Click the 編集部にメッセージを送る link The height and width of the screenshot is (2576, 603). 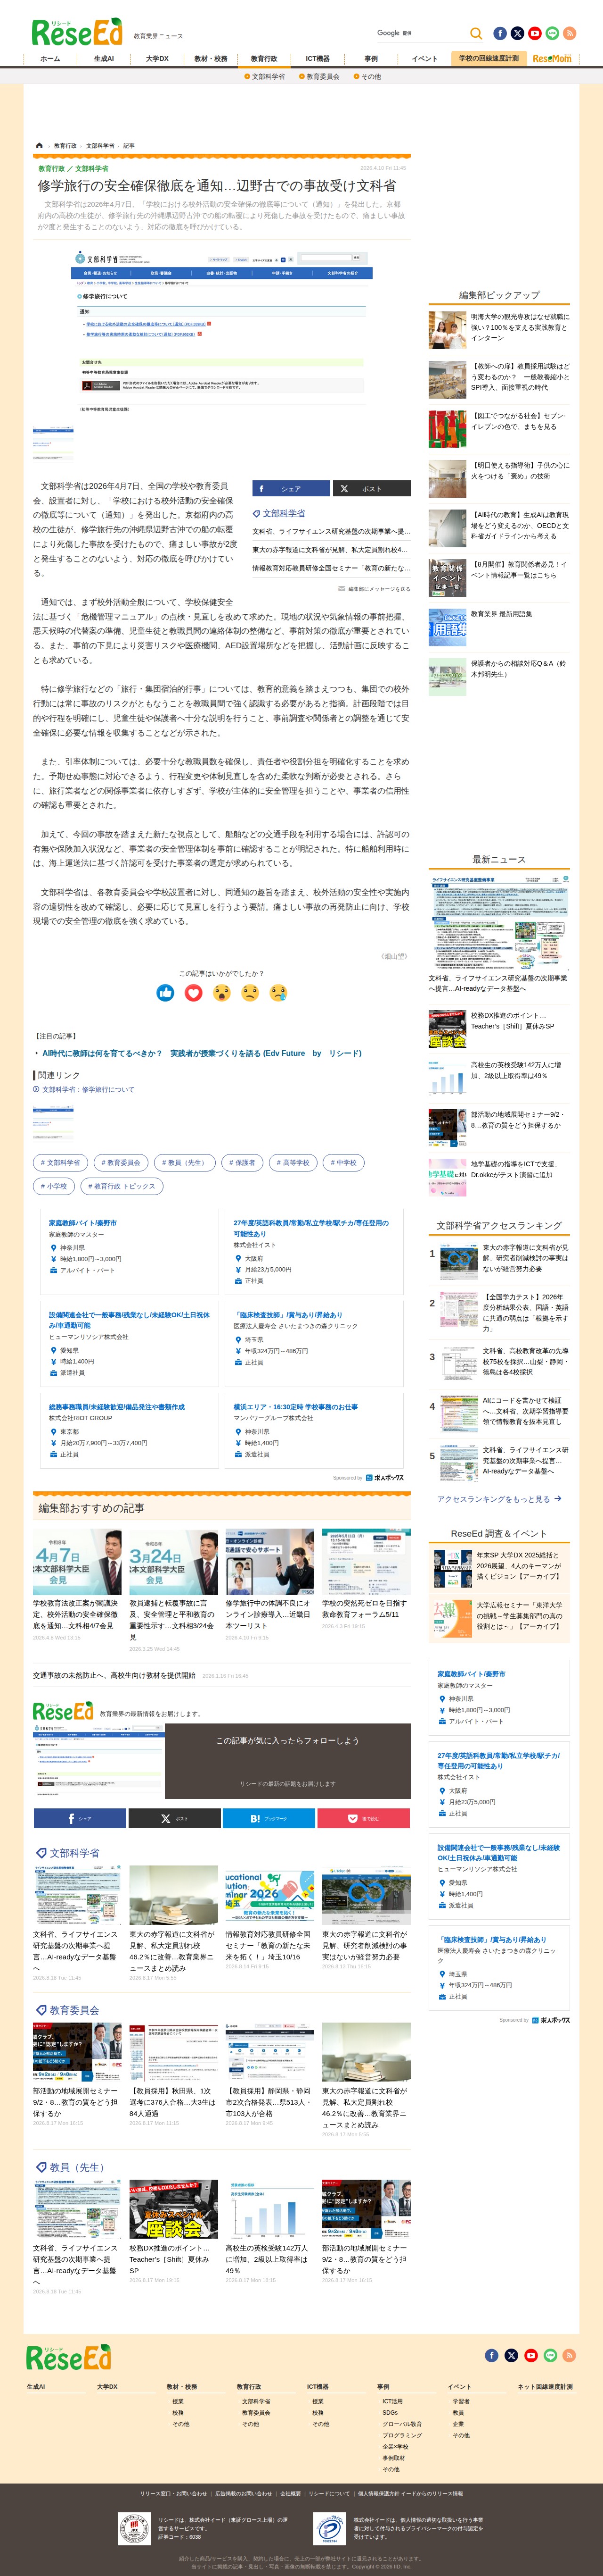tap(375, 589)
